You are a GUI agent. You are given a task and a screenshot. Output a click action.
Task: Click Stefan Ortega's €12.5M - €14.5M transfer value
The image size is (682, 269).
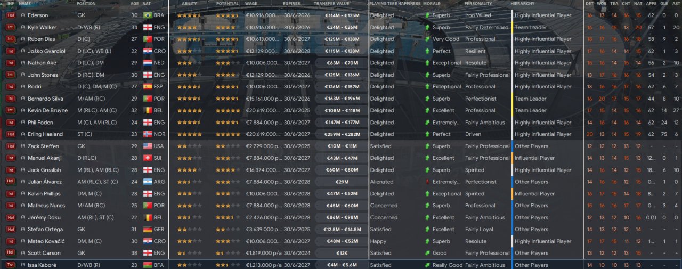pyautogui.click(x=341, y=229)
